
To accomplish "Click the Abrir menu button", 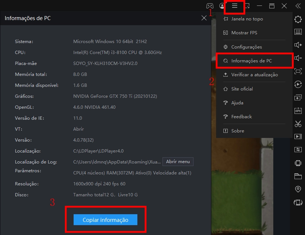I will (178, 162).
